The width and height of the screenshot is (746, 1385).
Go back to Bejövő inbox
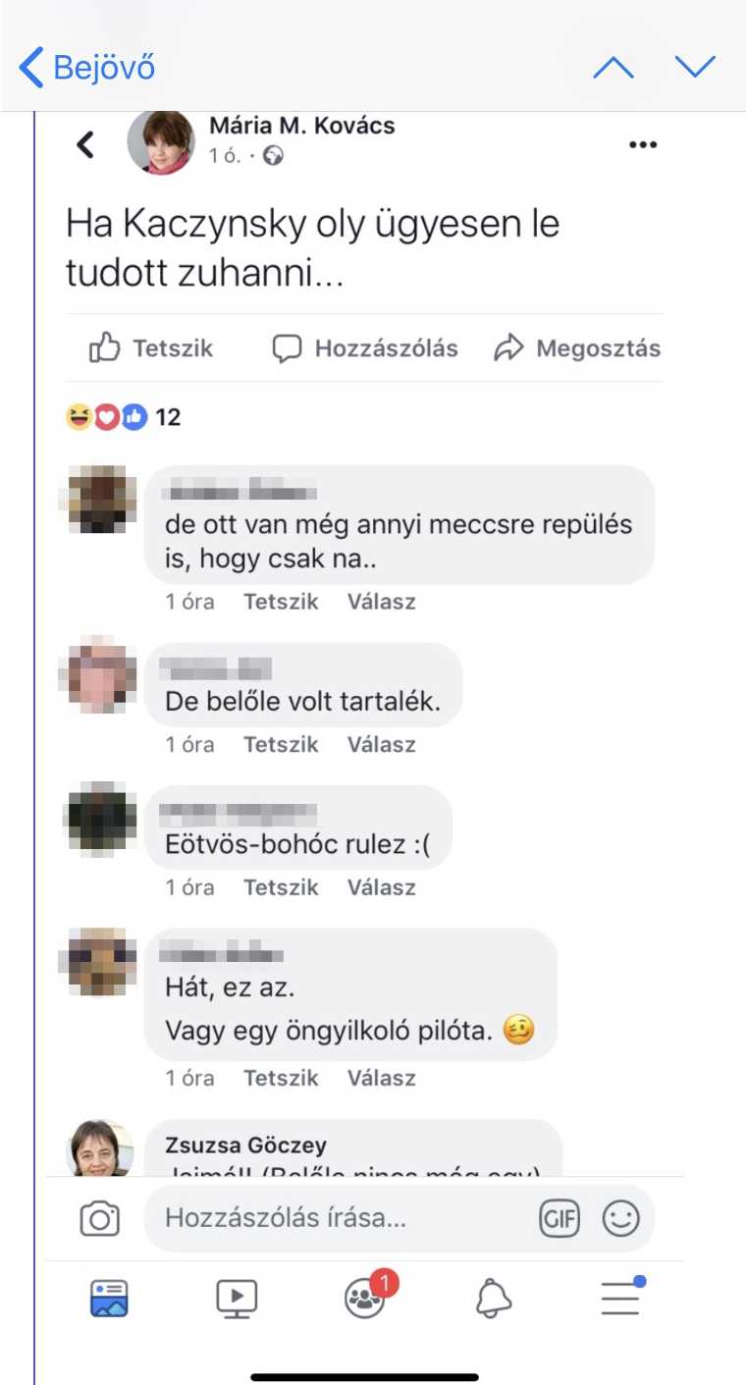[86, 68]
